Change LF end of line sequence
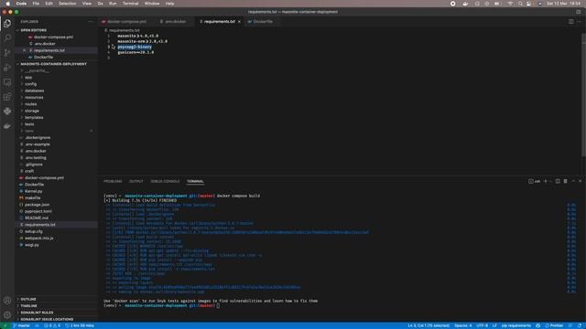 494,325
